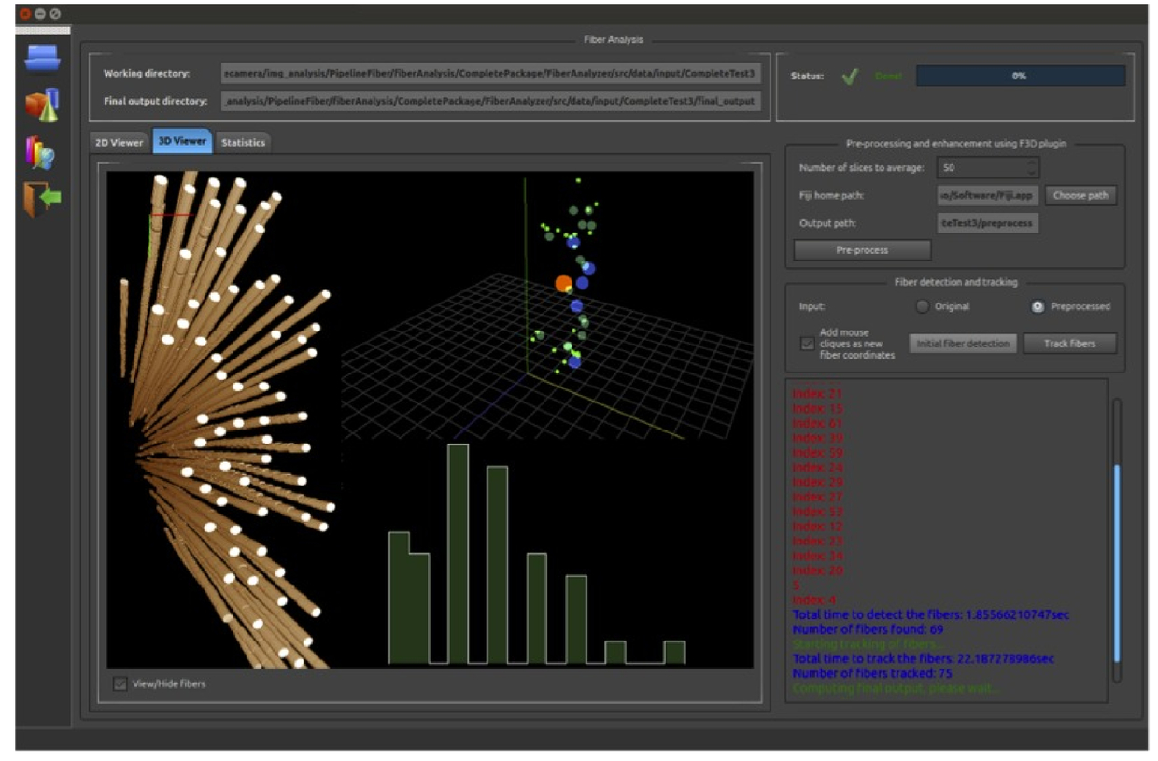
Task: Click the red 'Index: 21' log entry
Action: click(x=817, y=394)
